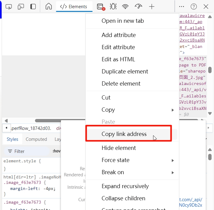Select Add attribute from context menu

pyautogui.click(x=132, y=35)
